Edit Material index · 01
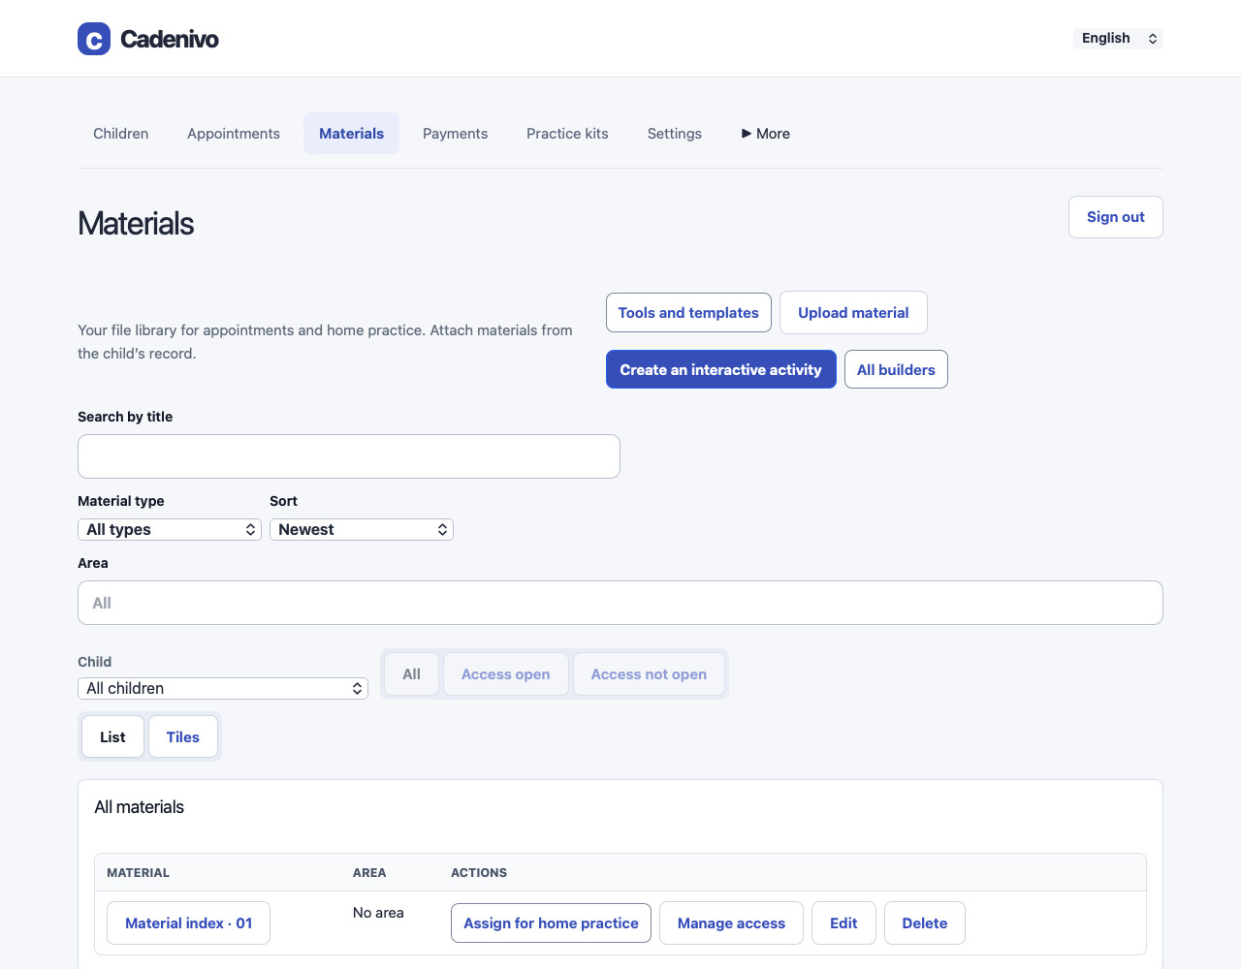1241x969 pixels. 843,923
